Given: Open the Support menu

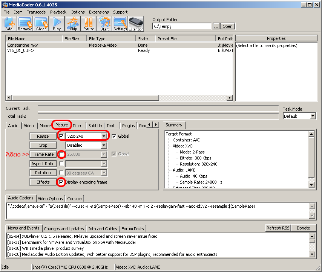Looking at the screenshot, I should pyautogui.click(x=120, y=12).
